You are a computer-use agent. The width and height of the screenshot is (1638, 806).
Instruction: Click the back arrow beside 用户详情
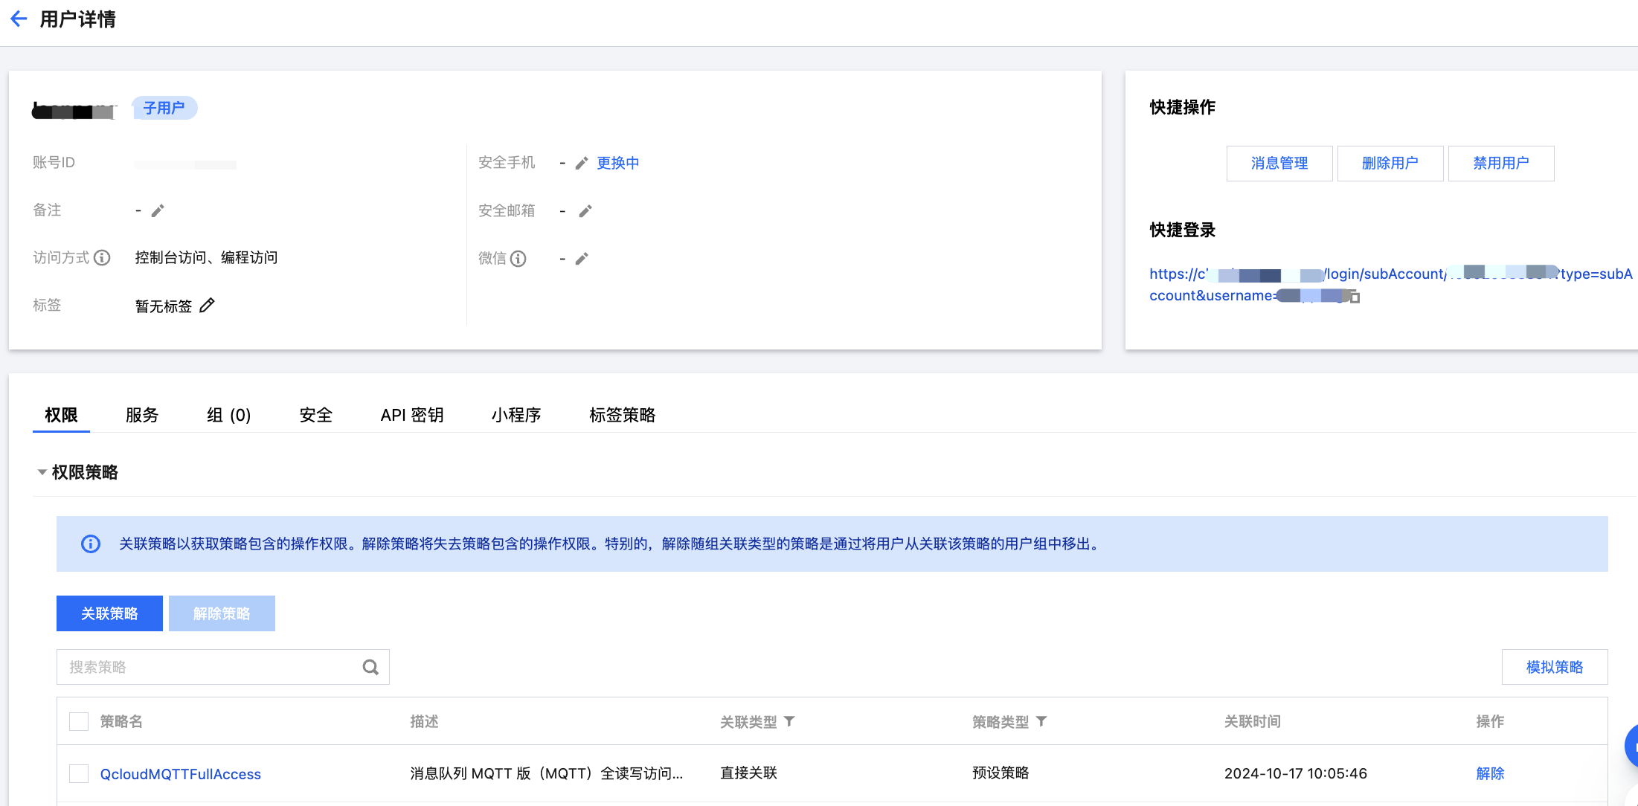pos(19,19)
